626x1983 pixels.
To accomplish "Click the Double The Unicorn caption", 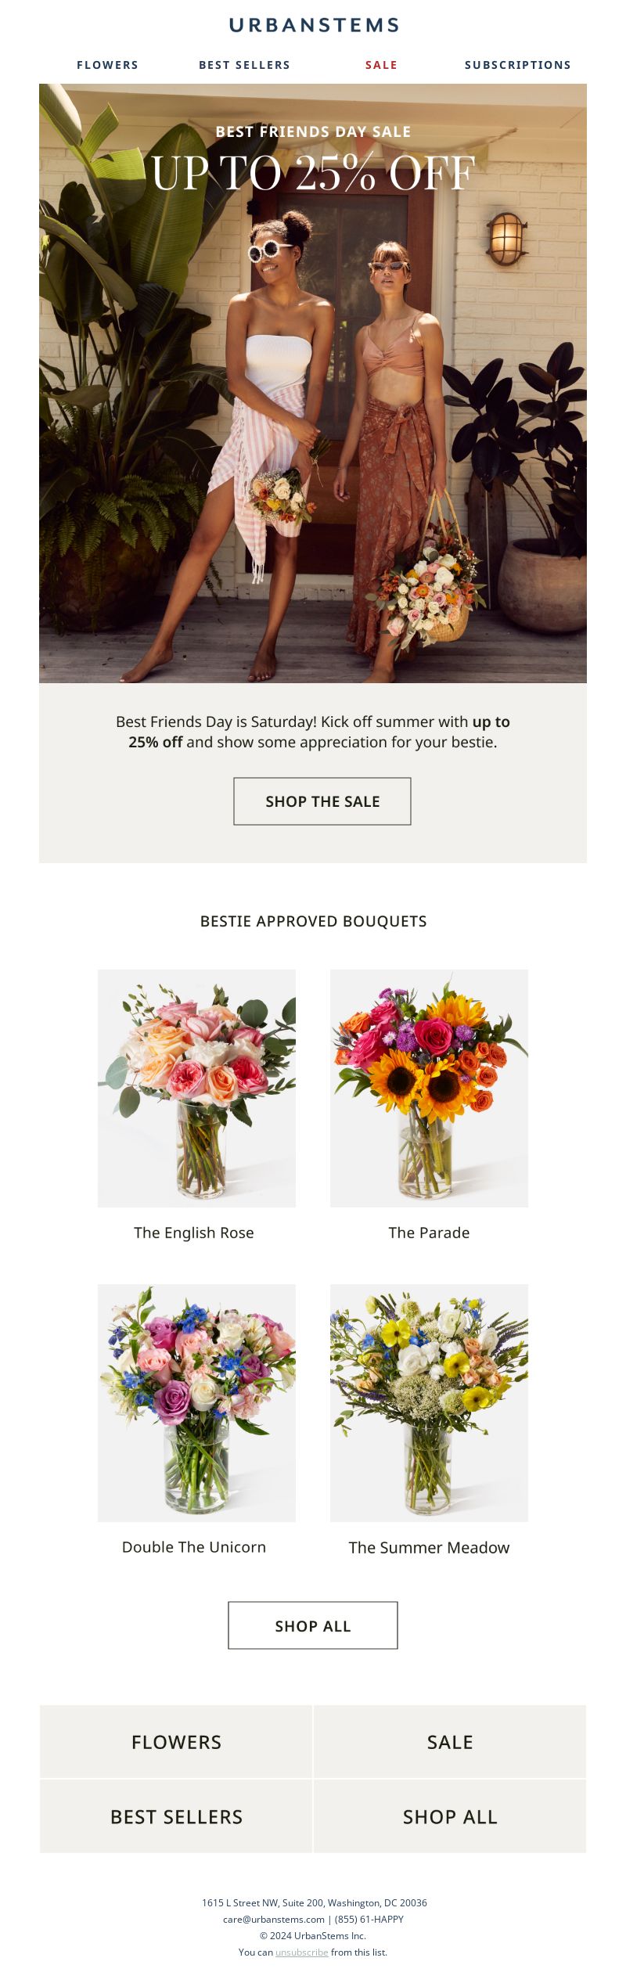I will 194,1547.
